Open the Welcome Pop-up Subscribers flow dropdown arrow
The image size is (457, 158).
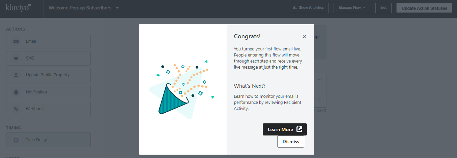click(117, 8)
